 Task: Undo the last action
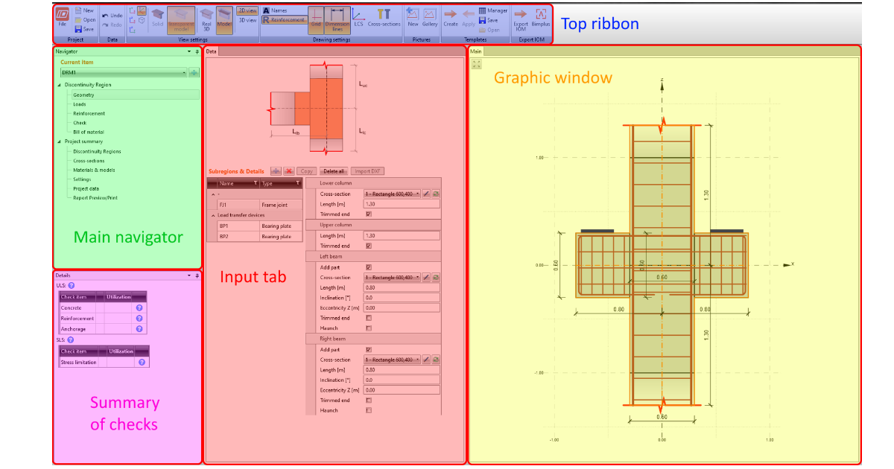click(112, 16)
